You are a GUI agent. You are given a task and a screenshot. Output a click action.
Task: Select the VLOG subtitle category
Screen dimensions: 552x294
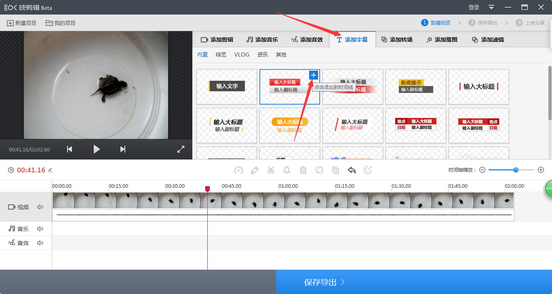click(241, 55)
